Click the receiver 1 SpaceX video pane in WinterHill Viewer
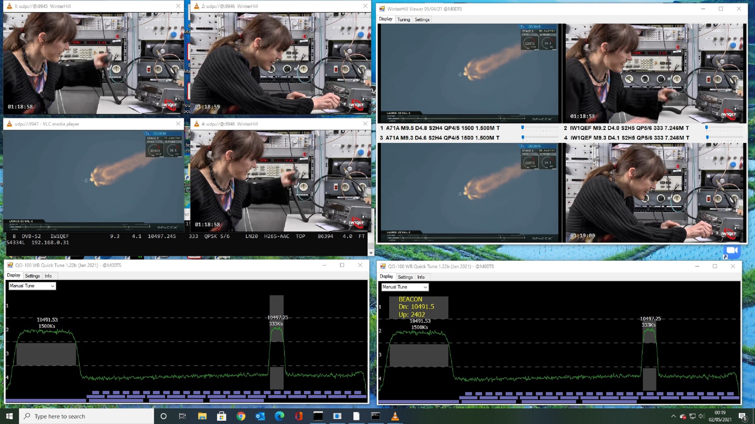The width and height of the screenshot is (755, 424). click(469, 73)
